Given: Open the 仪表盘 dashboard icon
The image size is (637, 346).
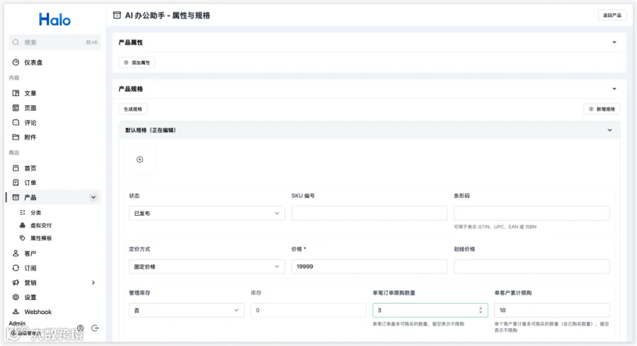Looking at the screenshot, I should click(16, 62).
